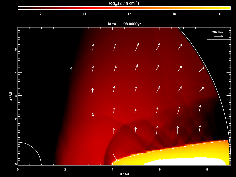Click the 0 tick label on z axis
The height and width of the screenshot is (177, 236).
point(16,164)
